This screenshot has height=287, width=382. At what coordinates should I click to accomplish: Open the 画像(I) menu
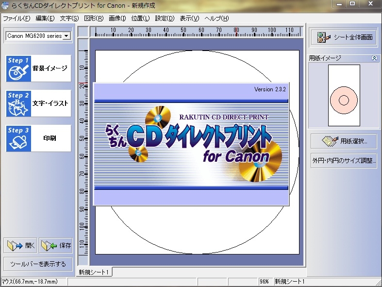tap(117, 18)
